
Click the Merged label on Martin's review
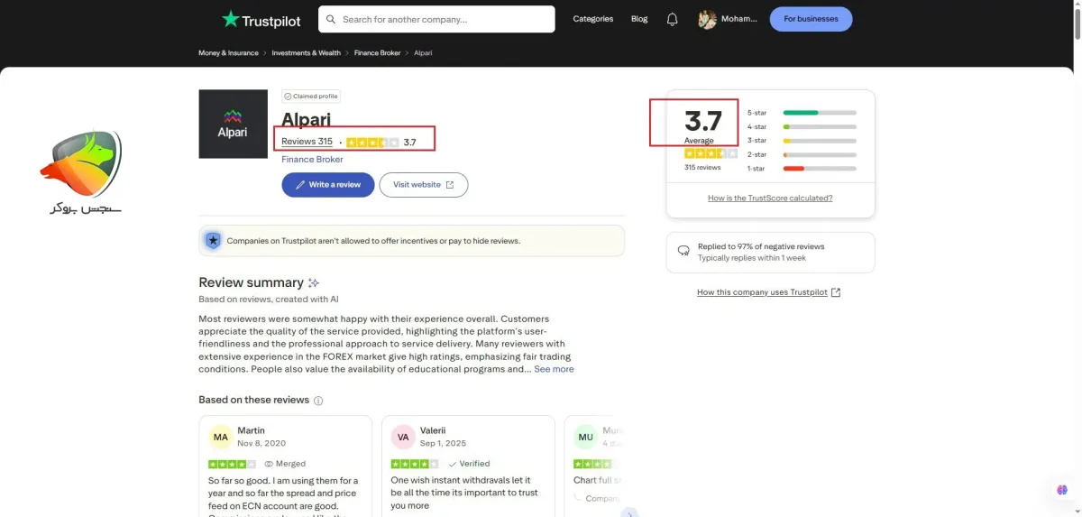click(x=285, y=464)
